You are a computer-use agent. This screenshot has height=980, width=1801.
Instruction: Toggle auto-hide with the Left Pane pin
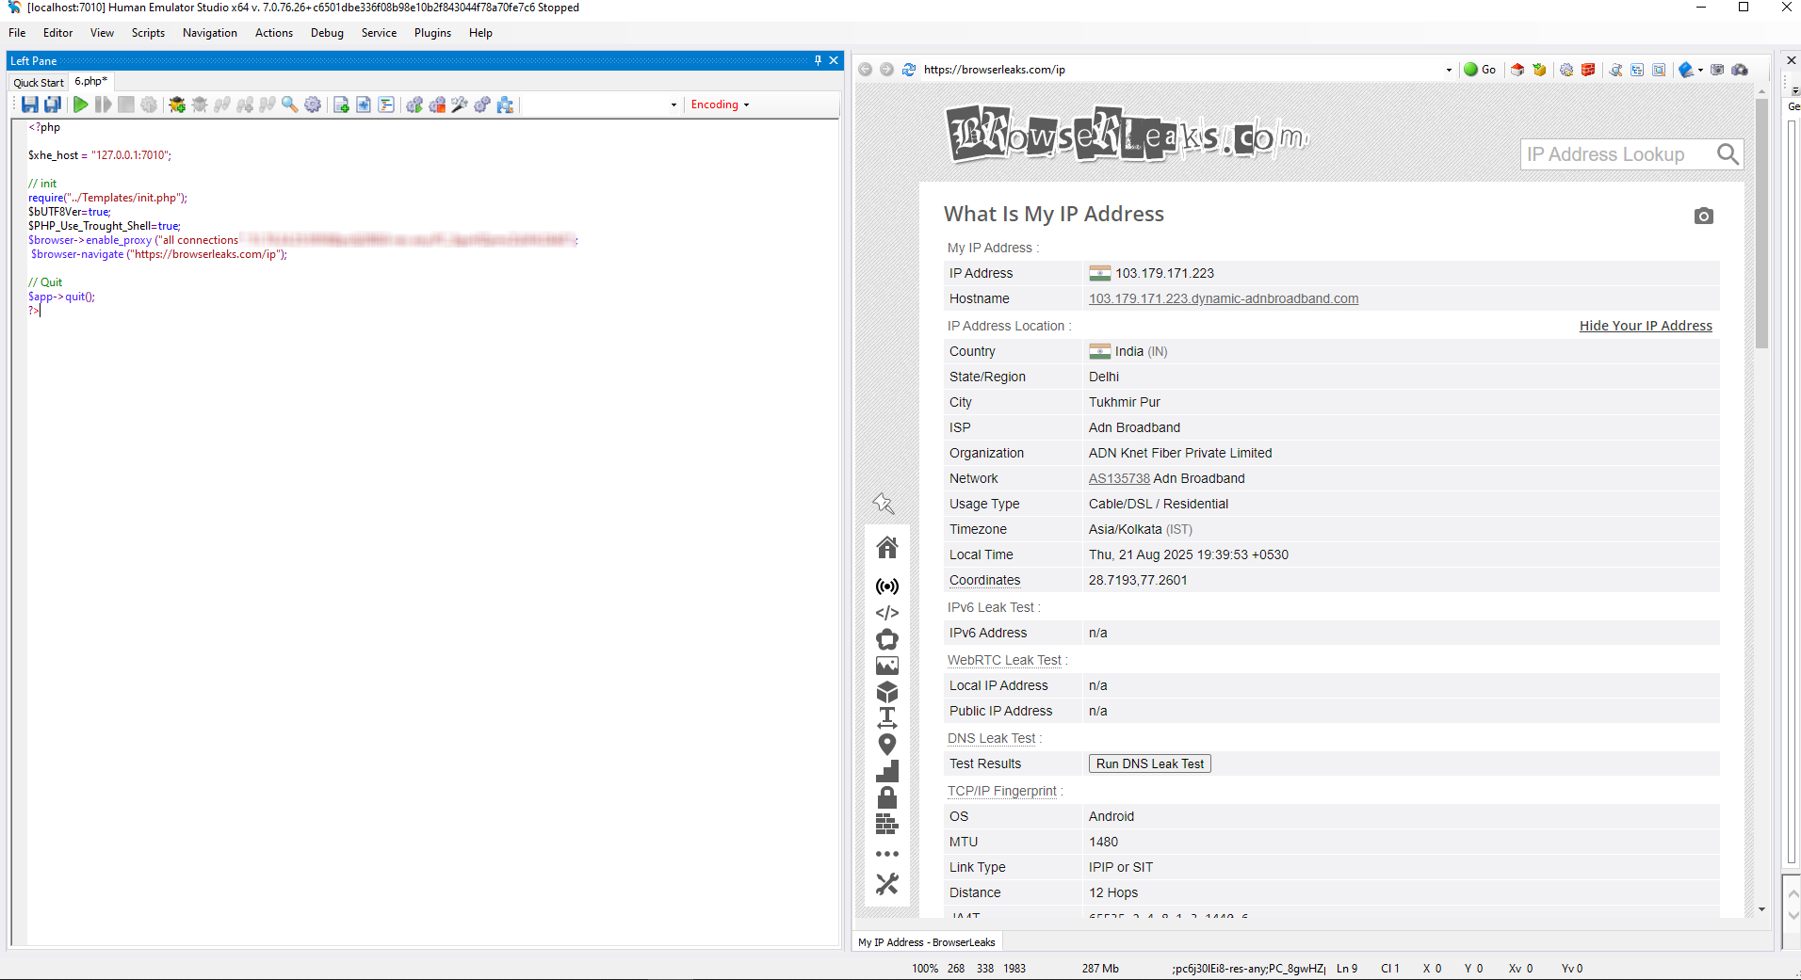click(x=816, y=60)
